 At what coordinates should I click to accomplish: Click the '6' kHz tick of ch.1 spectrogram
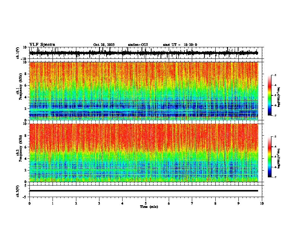click(26, 85)
